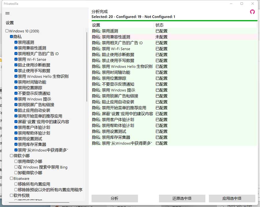Uncheck 禁用遥测 in the tree
Image resolution: width=260 pixels, height=207 pixels.
pyautogui.click(x=16, y=42)
